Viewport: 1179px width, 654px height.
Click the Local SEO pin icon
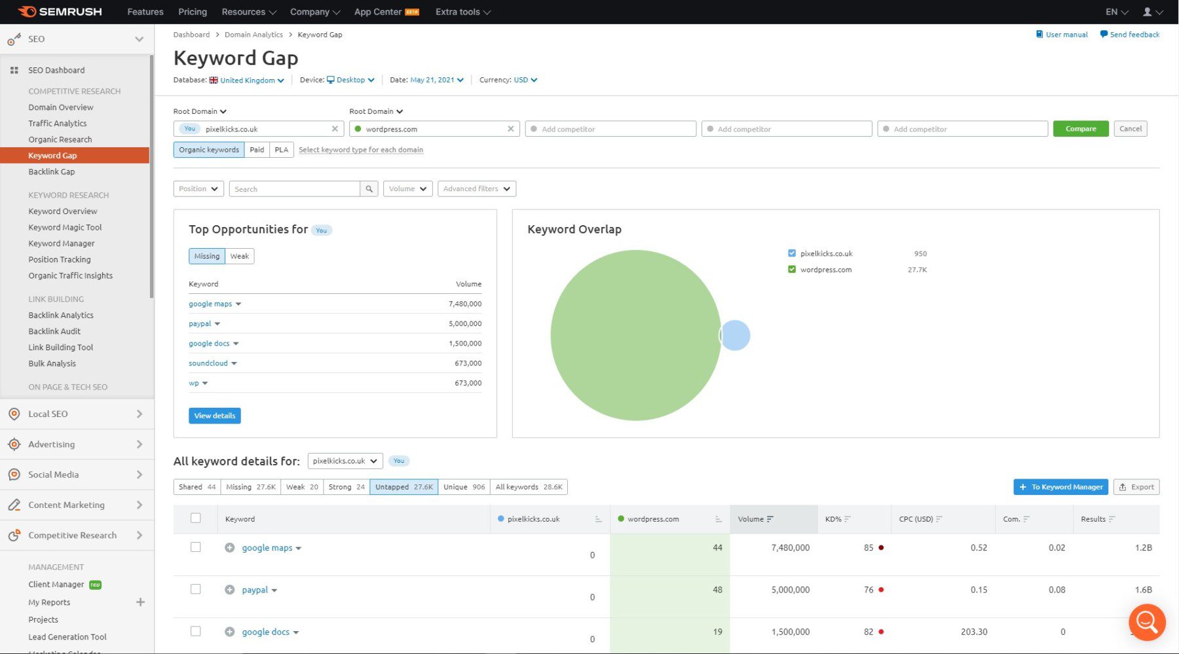(14, 414)
